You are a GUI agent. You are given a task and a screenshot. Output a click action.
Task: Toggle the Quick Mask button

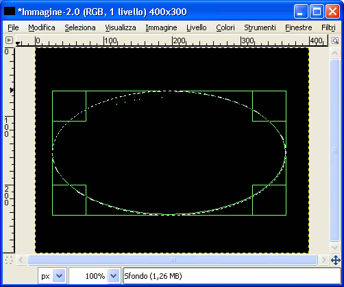[9, 260]
